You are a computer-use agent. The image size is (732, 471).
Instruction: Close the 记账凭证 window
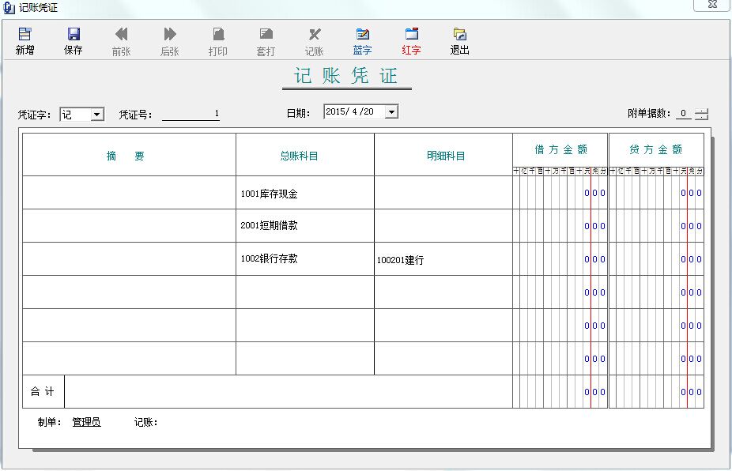tap(711, 6)
